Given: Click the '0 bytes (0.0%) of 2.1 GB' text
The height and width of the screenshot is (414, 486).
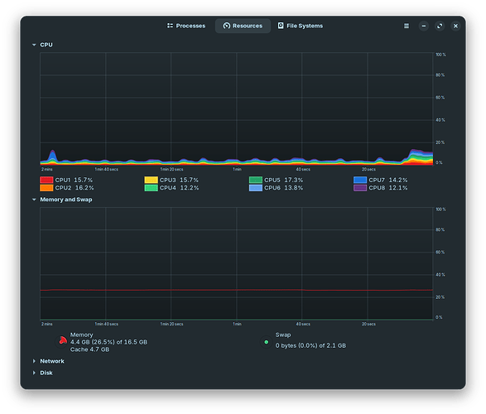Looking at the screenshot, I should click(x=310, y=345).
